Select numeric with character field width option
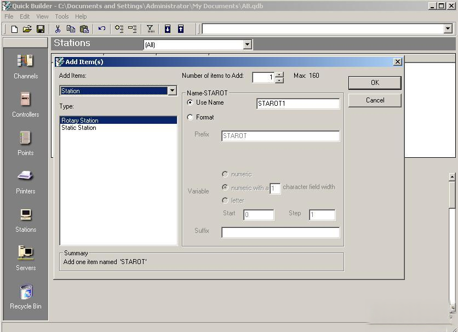 (x=225, y=187)
